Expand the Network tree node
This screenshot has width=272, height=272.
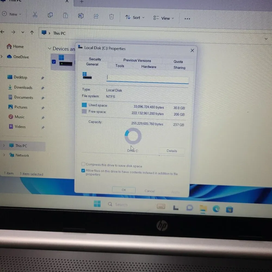[4, 155]
